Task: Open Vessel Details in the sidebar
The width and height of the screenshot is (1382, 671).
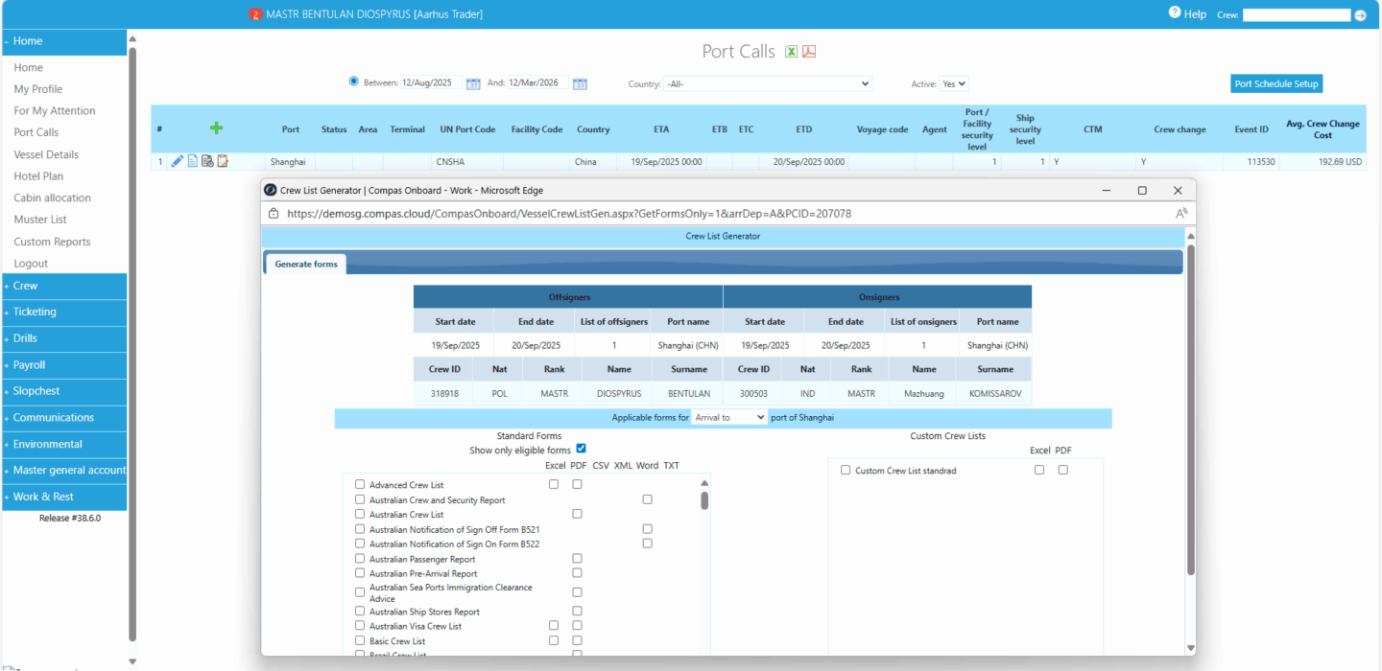Action: click(46, 154)
